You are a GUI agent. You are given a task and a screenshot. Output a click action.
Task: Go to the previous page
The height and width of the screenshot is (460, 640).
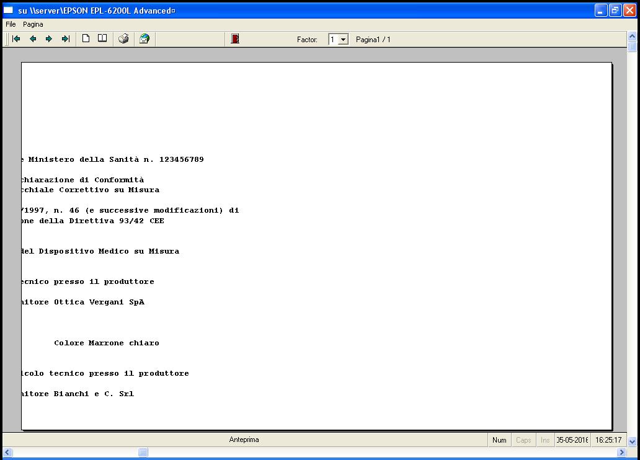[x=33, y=39]
